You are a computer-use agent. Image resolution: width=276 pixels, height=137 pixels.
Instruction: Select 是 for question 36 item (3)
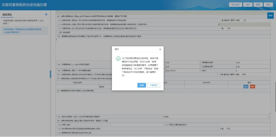coord(221,129)
